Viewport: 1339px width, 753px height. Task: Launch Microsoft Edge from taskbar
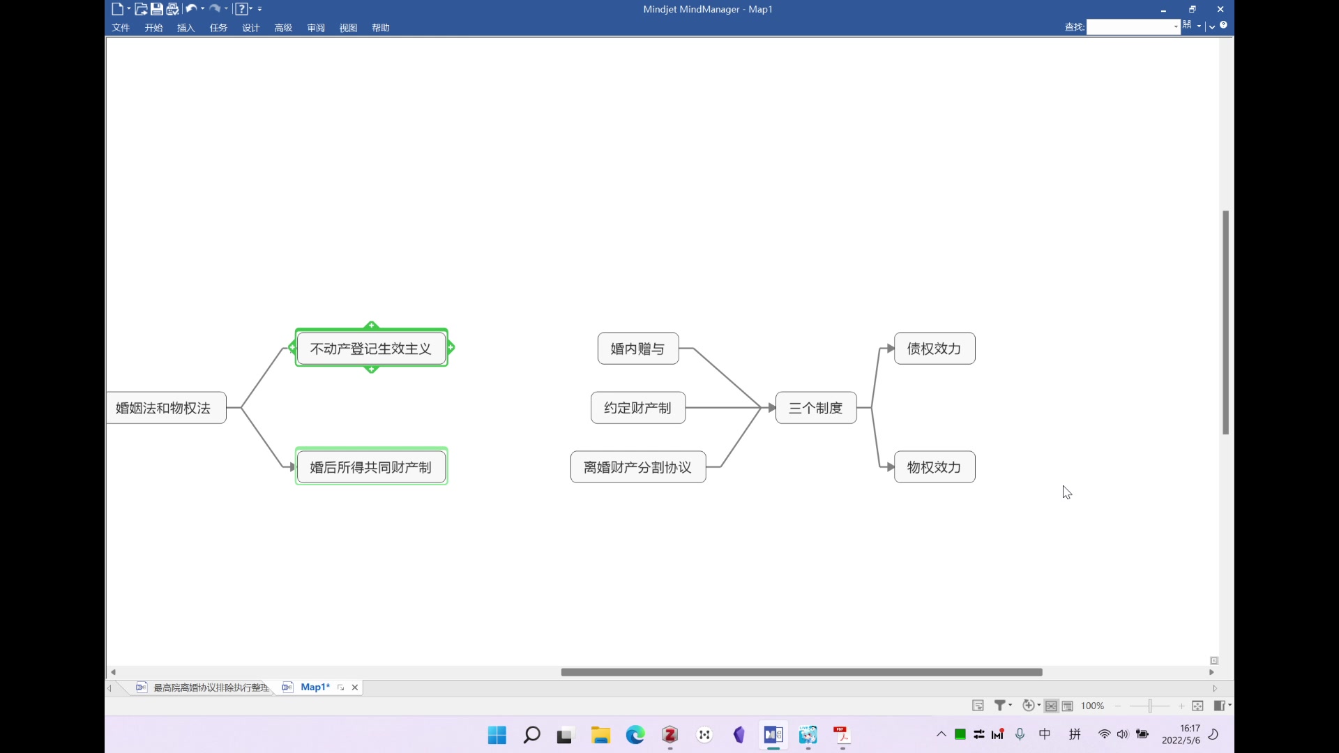[x=635, y=735]
